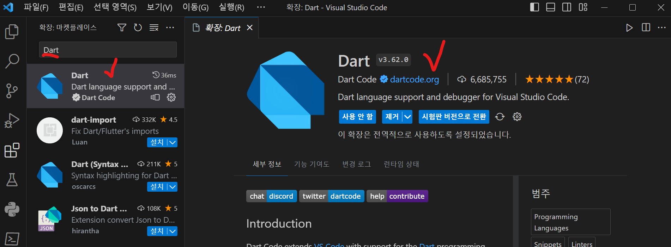Screen dimensions: 671x247
Task: Open the Python icon in activity bar
Action: 12,209
